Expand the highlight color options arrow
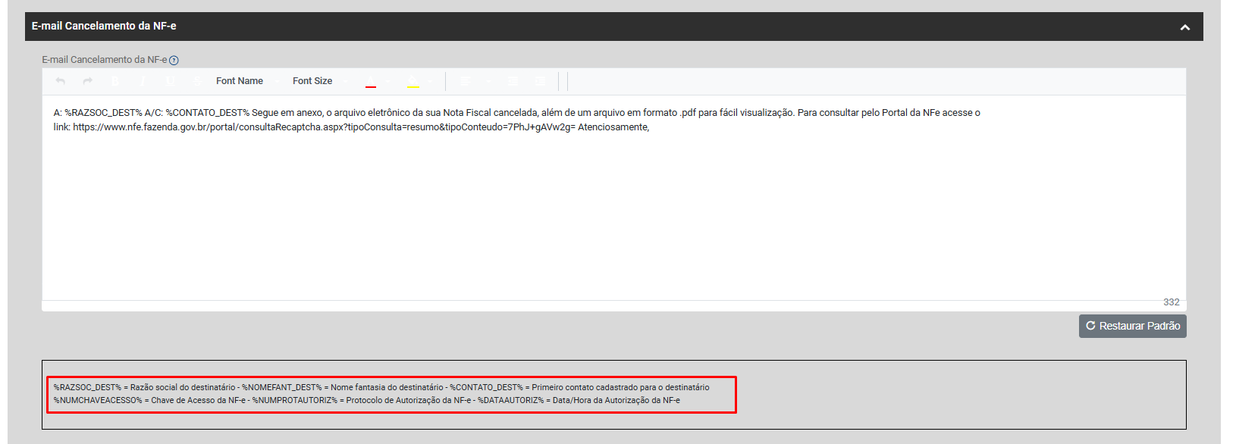1236x444 pixels. (x=429, y=81)
